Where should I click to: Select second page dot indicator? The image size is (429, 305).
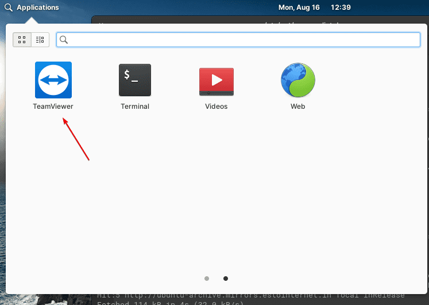click(226, 279)
